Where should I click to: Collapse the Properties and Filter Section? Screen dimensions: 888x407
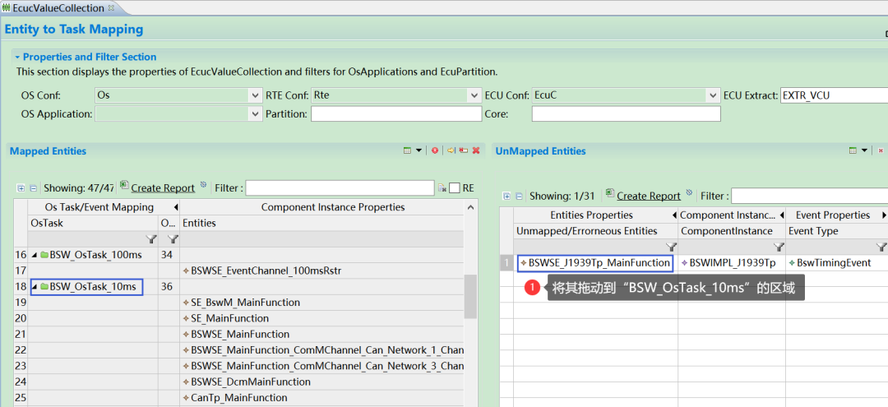(17, 58)
